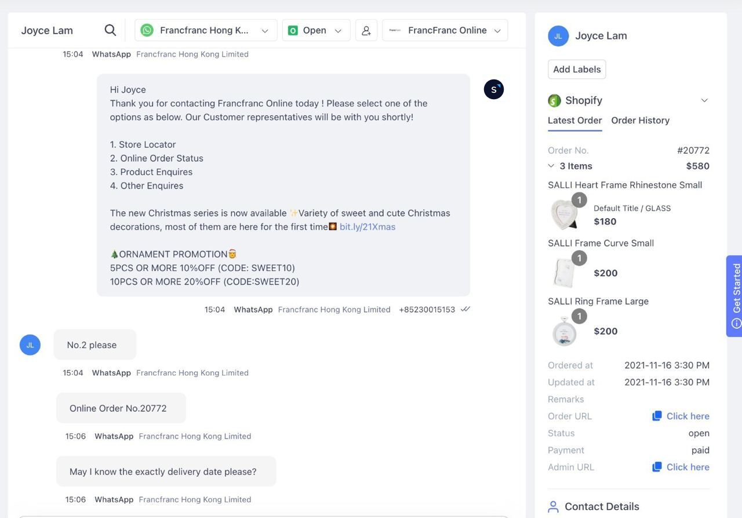Click the Order URL Click here link
The image size is (742, 518).
coord(688,416)
